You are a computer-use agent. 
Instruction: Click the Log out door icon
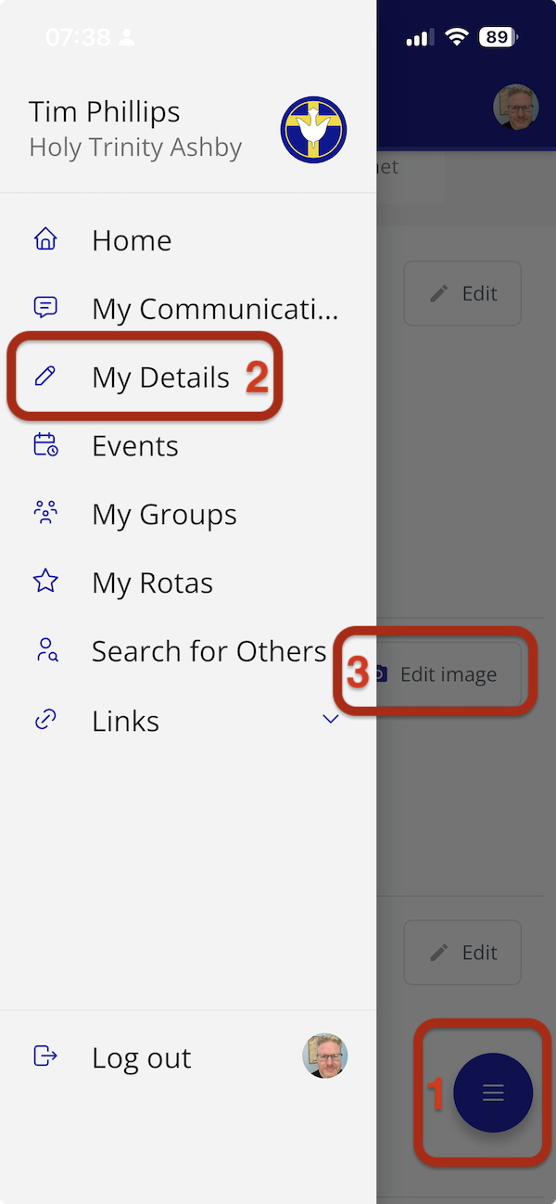click(x=45, y=1057)
